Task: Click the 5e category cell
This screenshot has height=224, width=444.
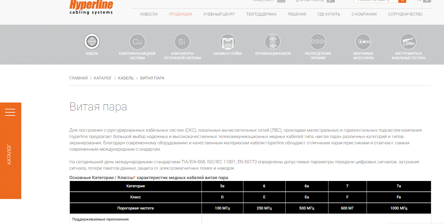Action: (222, 186)
